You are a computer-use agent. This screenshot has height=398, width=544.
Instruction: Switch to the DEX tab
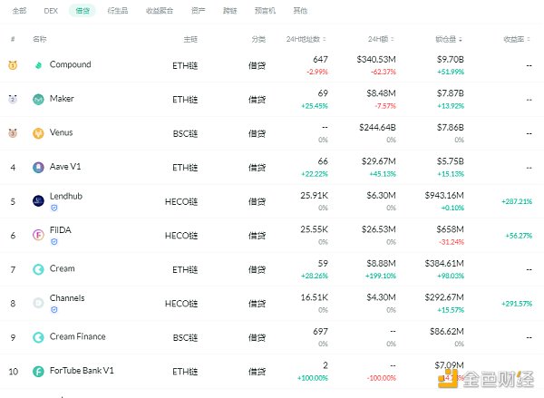click(51, 11)
